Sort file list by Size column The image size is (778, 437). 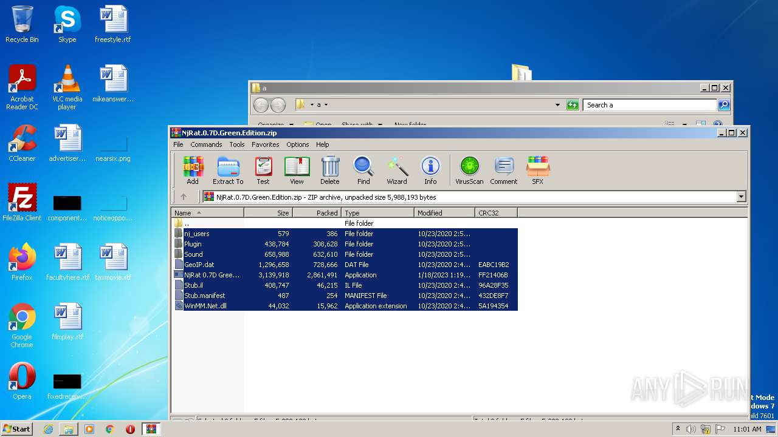point(269,212)
